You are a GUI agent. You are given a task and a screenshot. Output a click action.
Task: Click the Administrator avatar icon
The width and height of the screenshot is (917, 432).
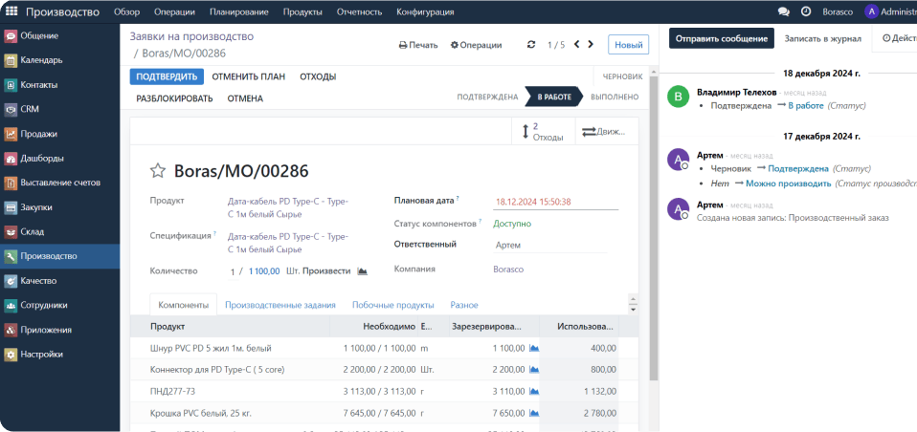(871, 11)
